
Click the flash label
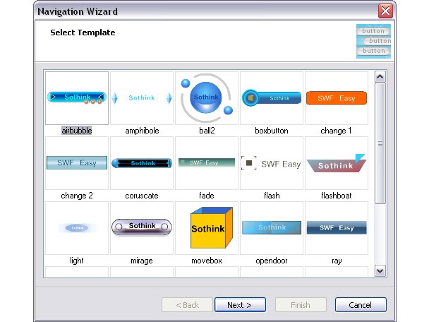click(x=272, y=196)
